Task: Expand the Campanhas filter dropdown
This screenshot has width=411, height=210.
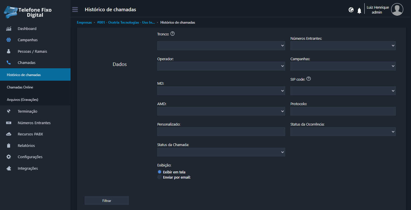Action: point(343,66)
